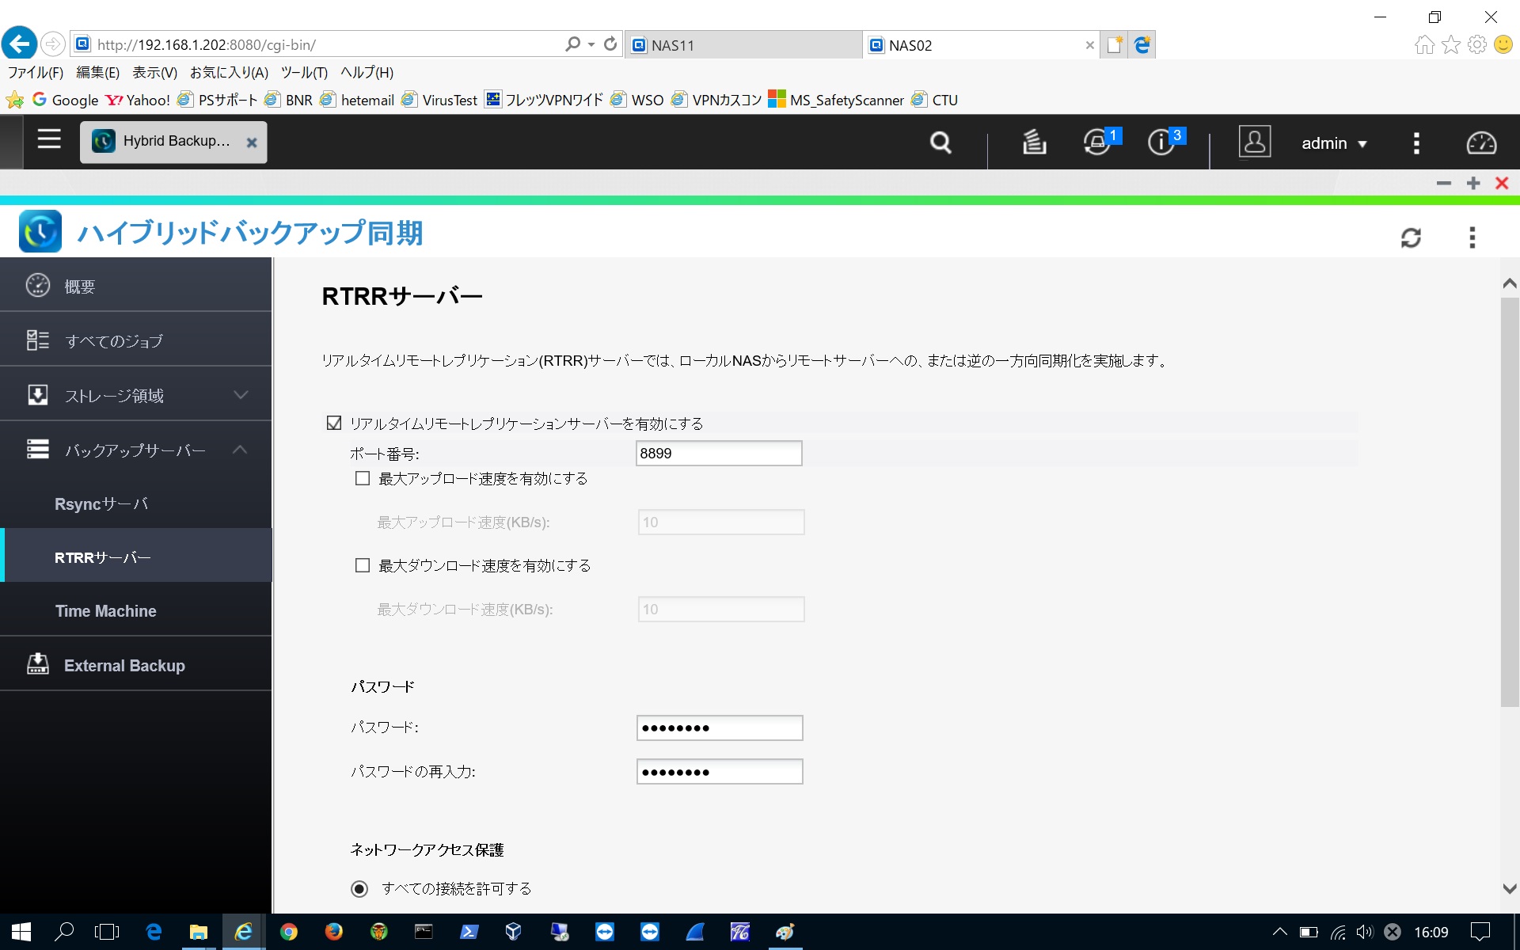The width and height of the screenshot is (1520, 950).
Task: Open the admin user dropdown
Action: pyautogui.click(x=1335, y=142)
